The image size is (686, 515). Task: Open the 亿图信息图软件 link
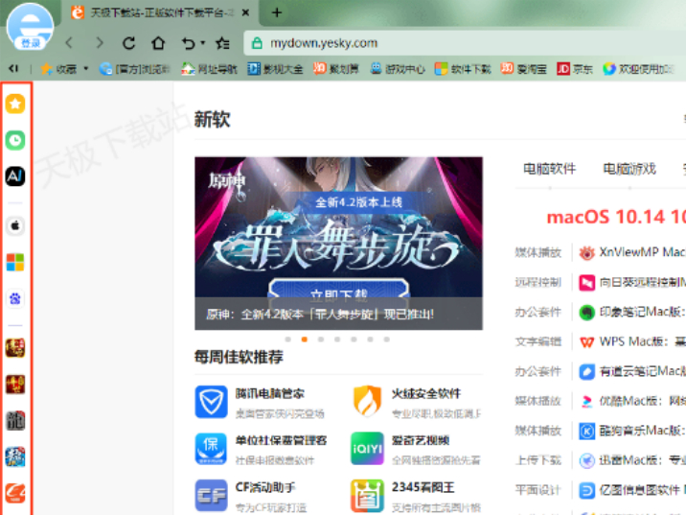[x=632, y=490]
